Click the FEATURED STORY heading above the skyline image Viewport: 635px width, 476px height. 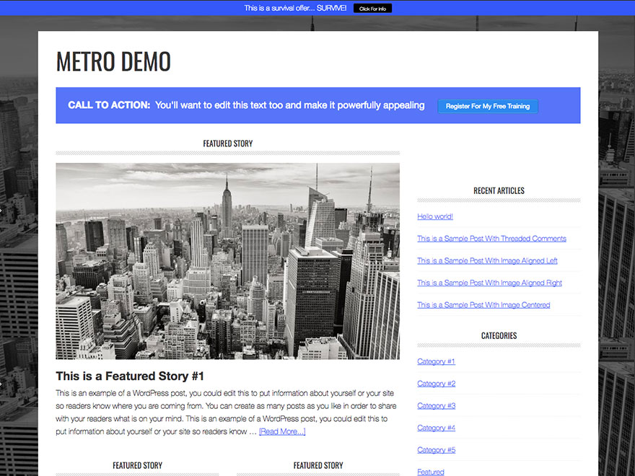pyautogui.click(x=227, y=144)
